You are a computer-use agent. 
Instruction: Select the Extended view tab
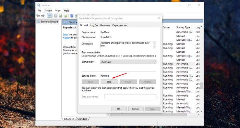(69, 119)
